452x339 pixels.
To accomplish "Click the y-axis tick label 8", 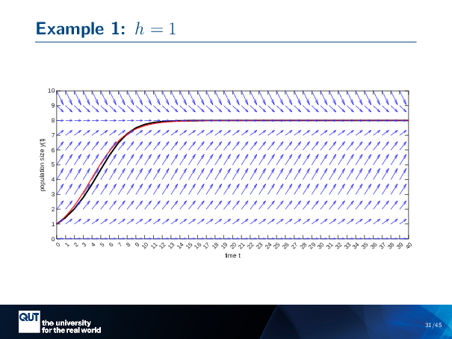I will [x=52, y=120].
